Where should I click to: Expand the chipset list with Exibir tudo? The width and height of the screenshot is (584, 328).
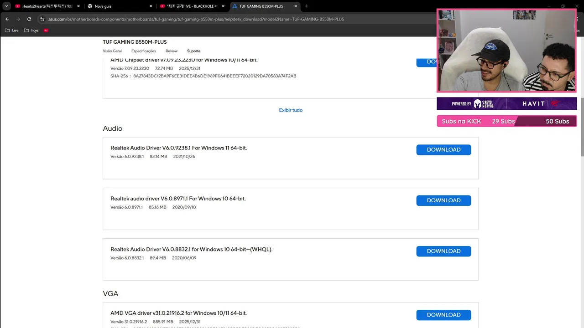coord(291,110)
